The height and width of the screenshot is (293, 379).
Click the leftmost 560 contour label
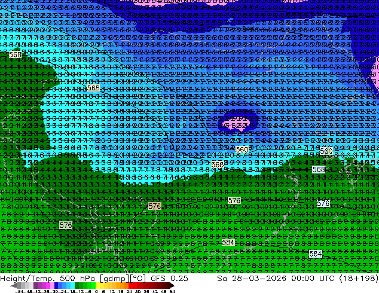[x=242, y=149]
